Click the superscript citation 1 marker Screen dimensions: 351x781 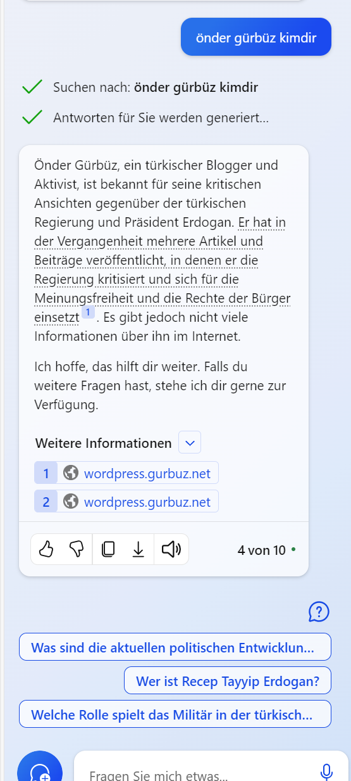[88, 312]
